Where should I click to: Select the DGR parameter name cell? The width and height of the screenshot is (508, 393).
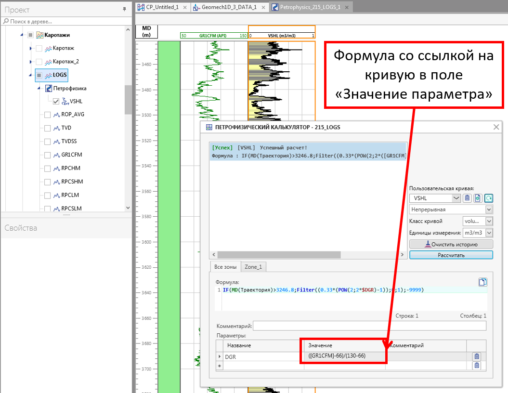click(263, 357)
